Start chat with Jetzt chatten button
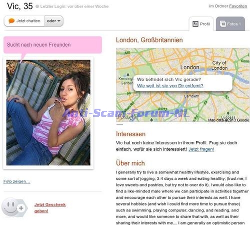 point(24,21)
